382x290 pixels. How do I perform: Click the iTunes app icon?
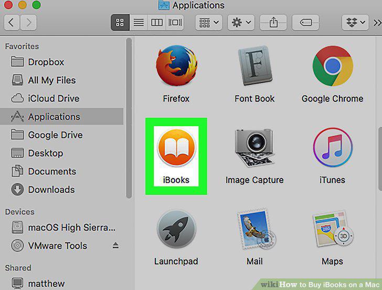(333, 147)
